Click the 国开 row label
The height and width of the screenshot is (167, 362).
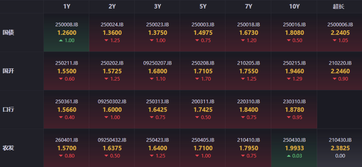(8, 71)
